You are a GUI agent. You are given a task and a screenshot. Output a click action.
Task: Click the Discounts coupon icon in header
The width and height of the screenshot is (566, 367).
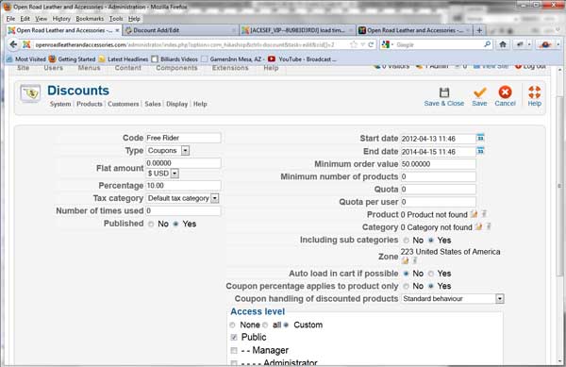pos(30,93)
